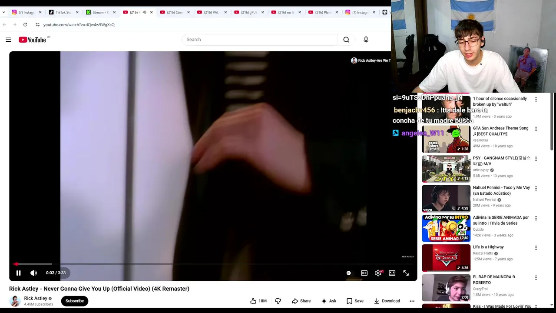
Task: Switch the player to theater mode
Action: 392,273
